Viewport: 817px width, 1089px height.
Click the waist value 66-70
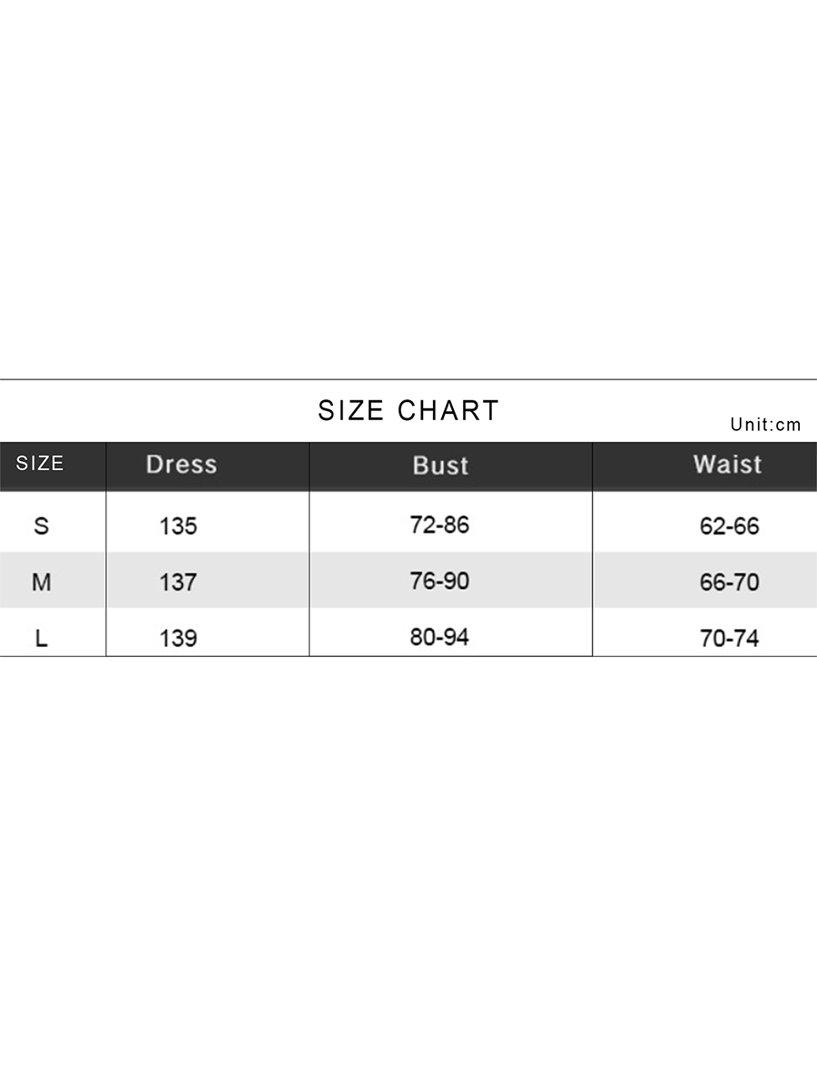[729, 583]
